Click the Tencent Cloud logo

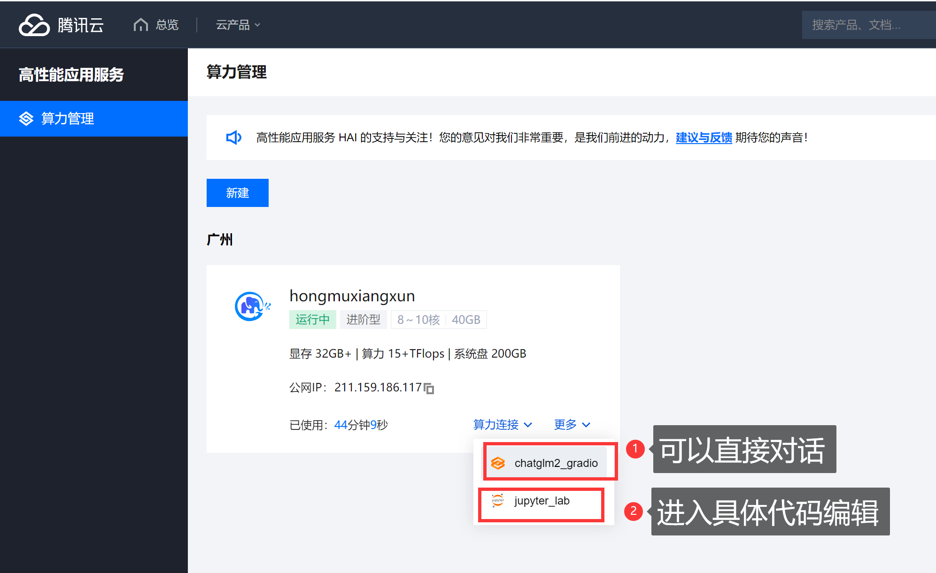(x=61, y=25)
